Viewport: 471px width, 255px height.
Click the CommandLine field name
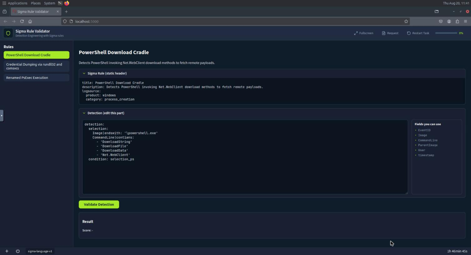click(x=428, y=140)
